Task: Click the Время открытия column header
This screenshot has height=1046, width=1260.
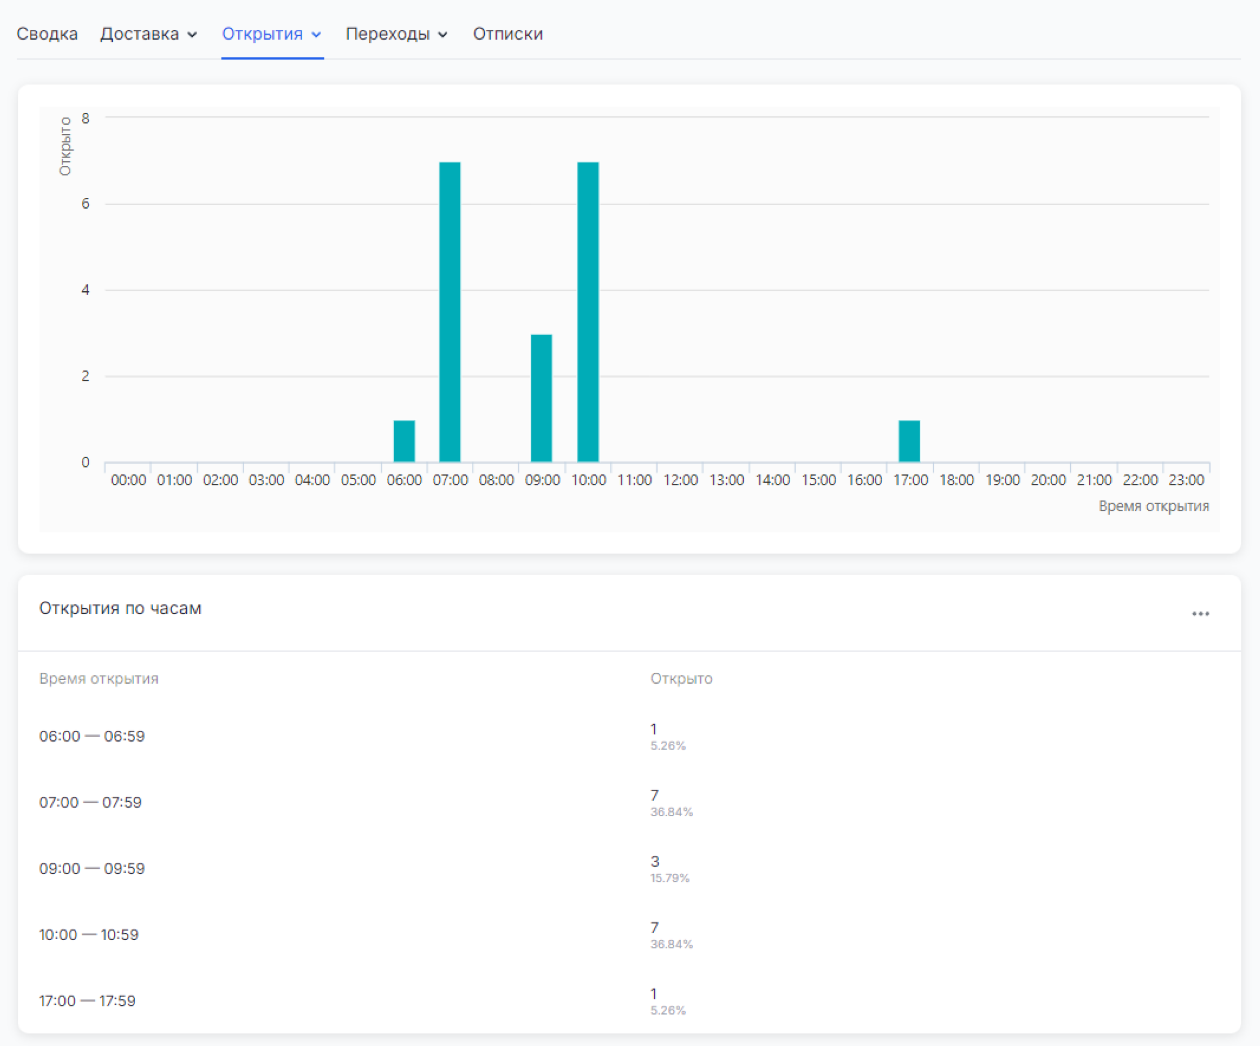Action: pyautogui.click(x=99, y=678)
